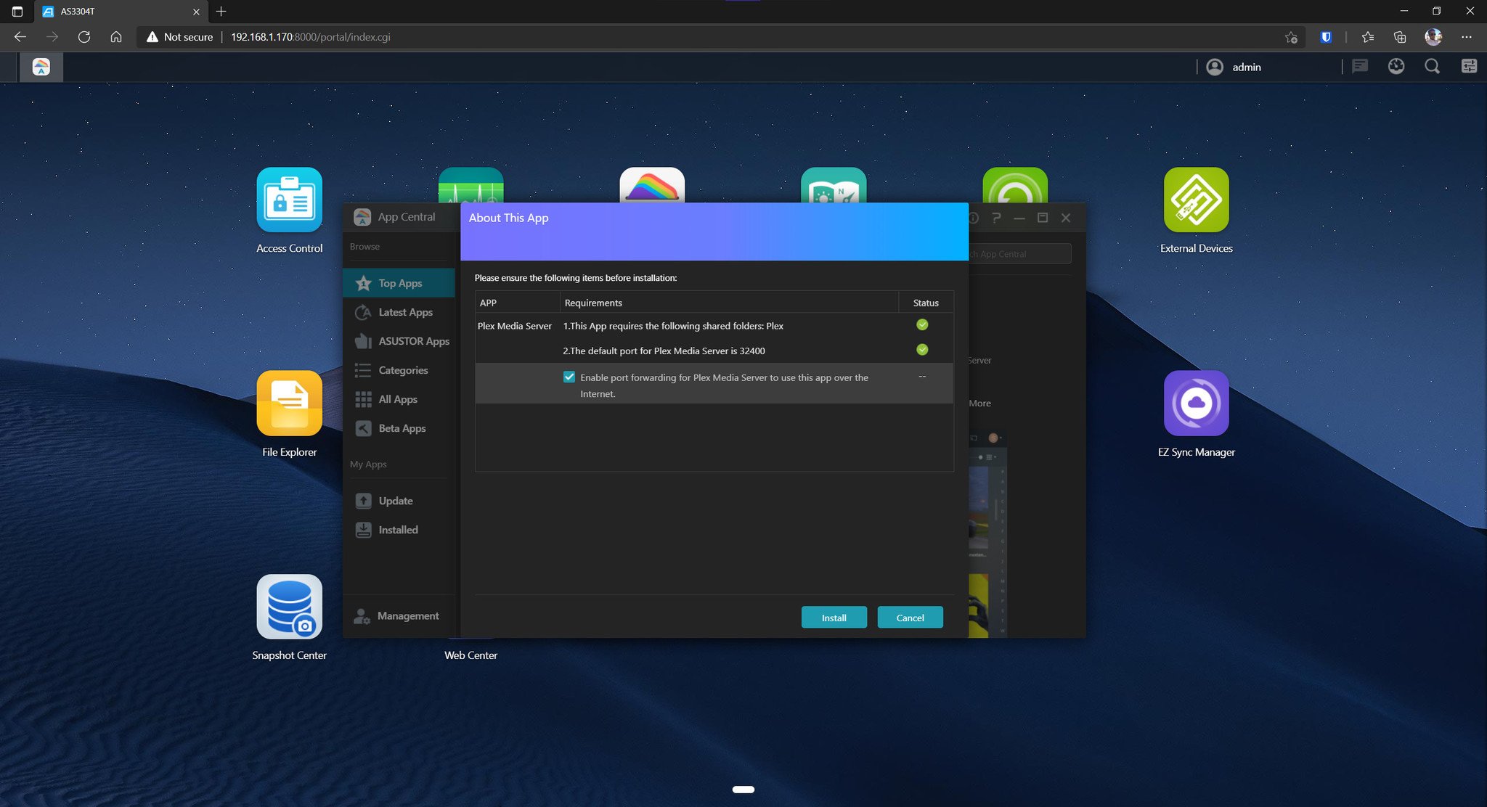
Task: Select Latest Apps from sidebar
Action: pos(404,312)
